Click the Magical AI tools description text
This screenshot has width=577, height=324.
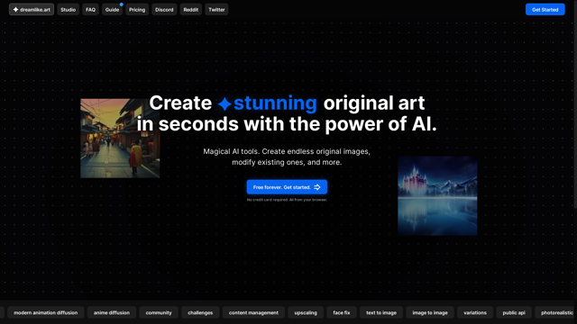287,157
